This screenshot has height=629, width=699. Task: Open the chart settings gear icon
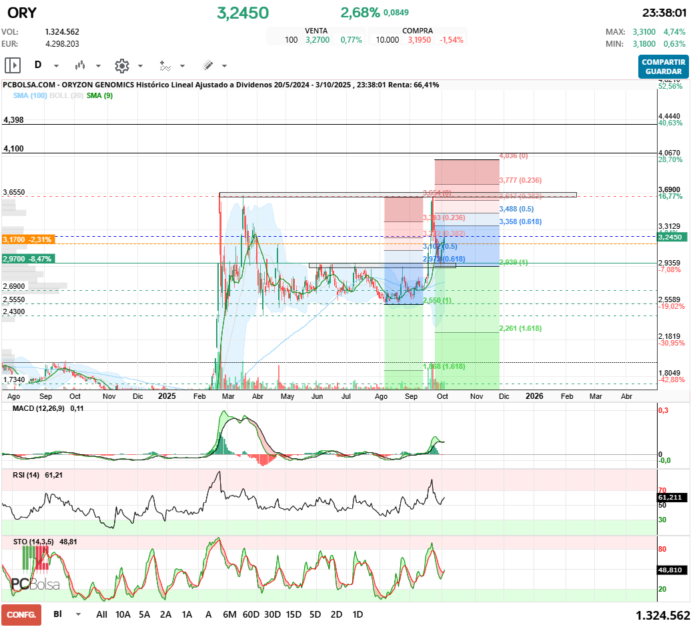click(121, 65)
